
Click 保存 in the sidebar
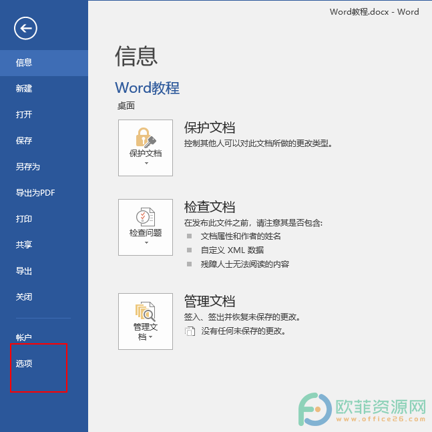(x=44, y=141)
